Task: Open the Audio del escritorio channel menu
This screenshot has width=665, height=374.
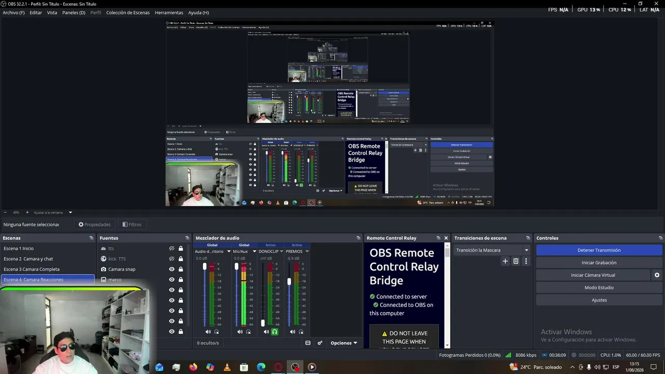Action: point(229,251)
